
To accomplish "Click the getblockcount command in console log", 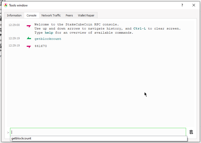I will 48,39.
